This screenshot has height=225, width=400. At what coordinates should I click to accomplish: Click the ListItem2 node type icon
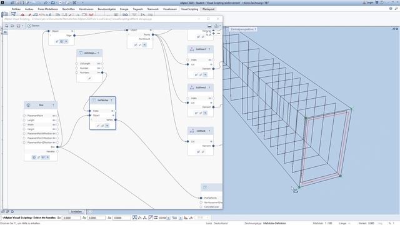pos(192,87)
